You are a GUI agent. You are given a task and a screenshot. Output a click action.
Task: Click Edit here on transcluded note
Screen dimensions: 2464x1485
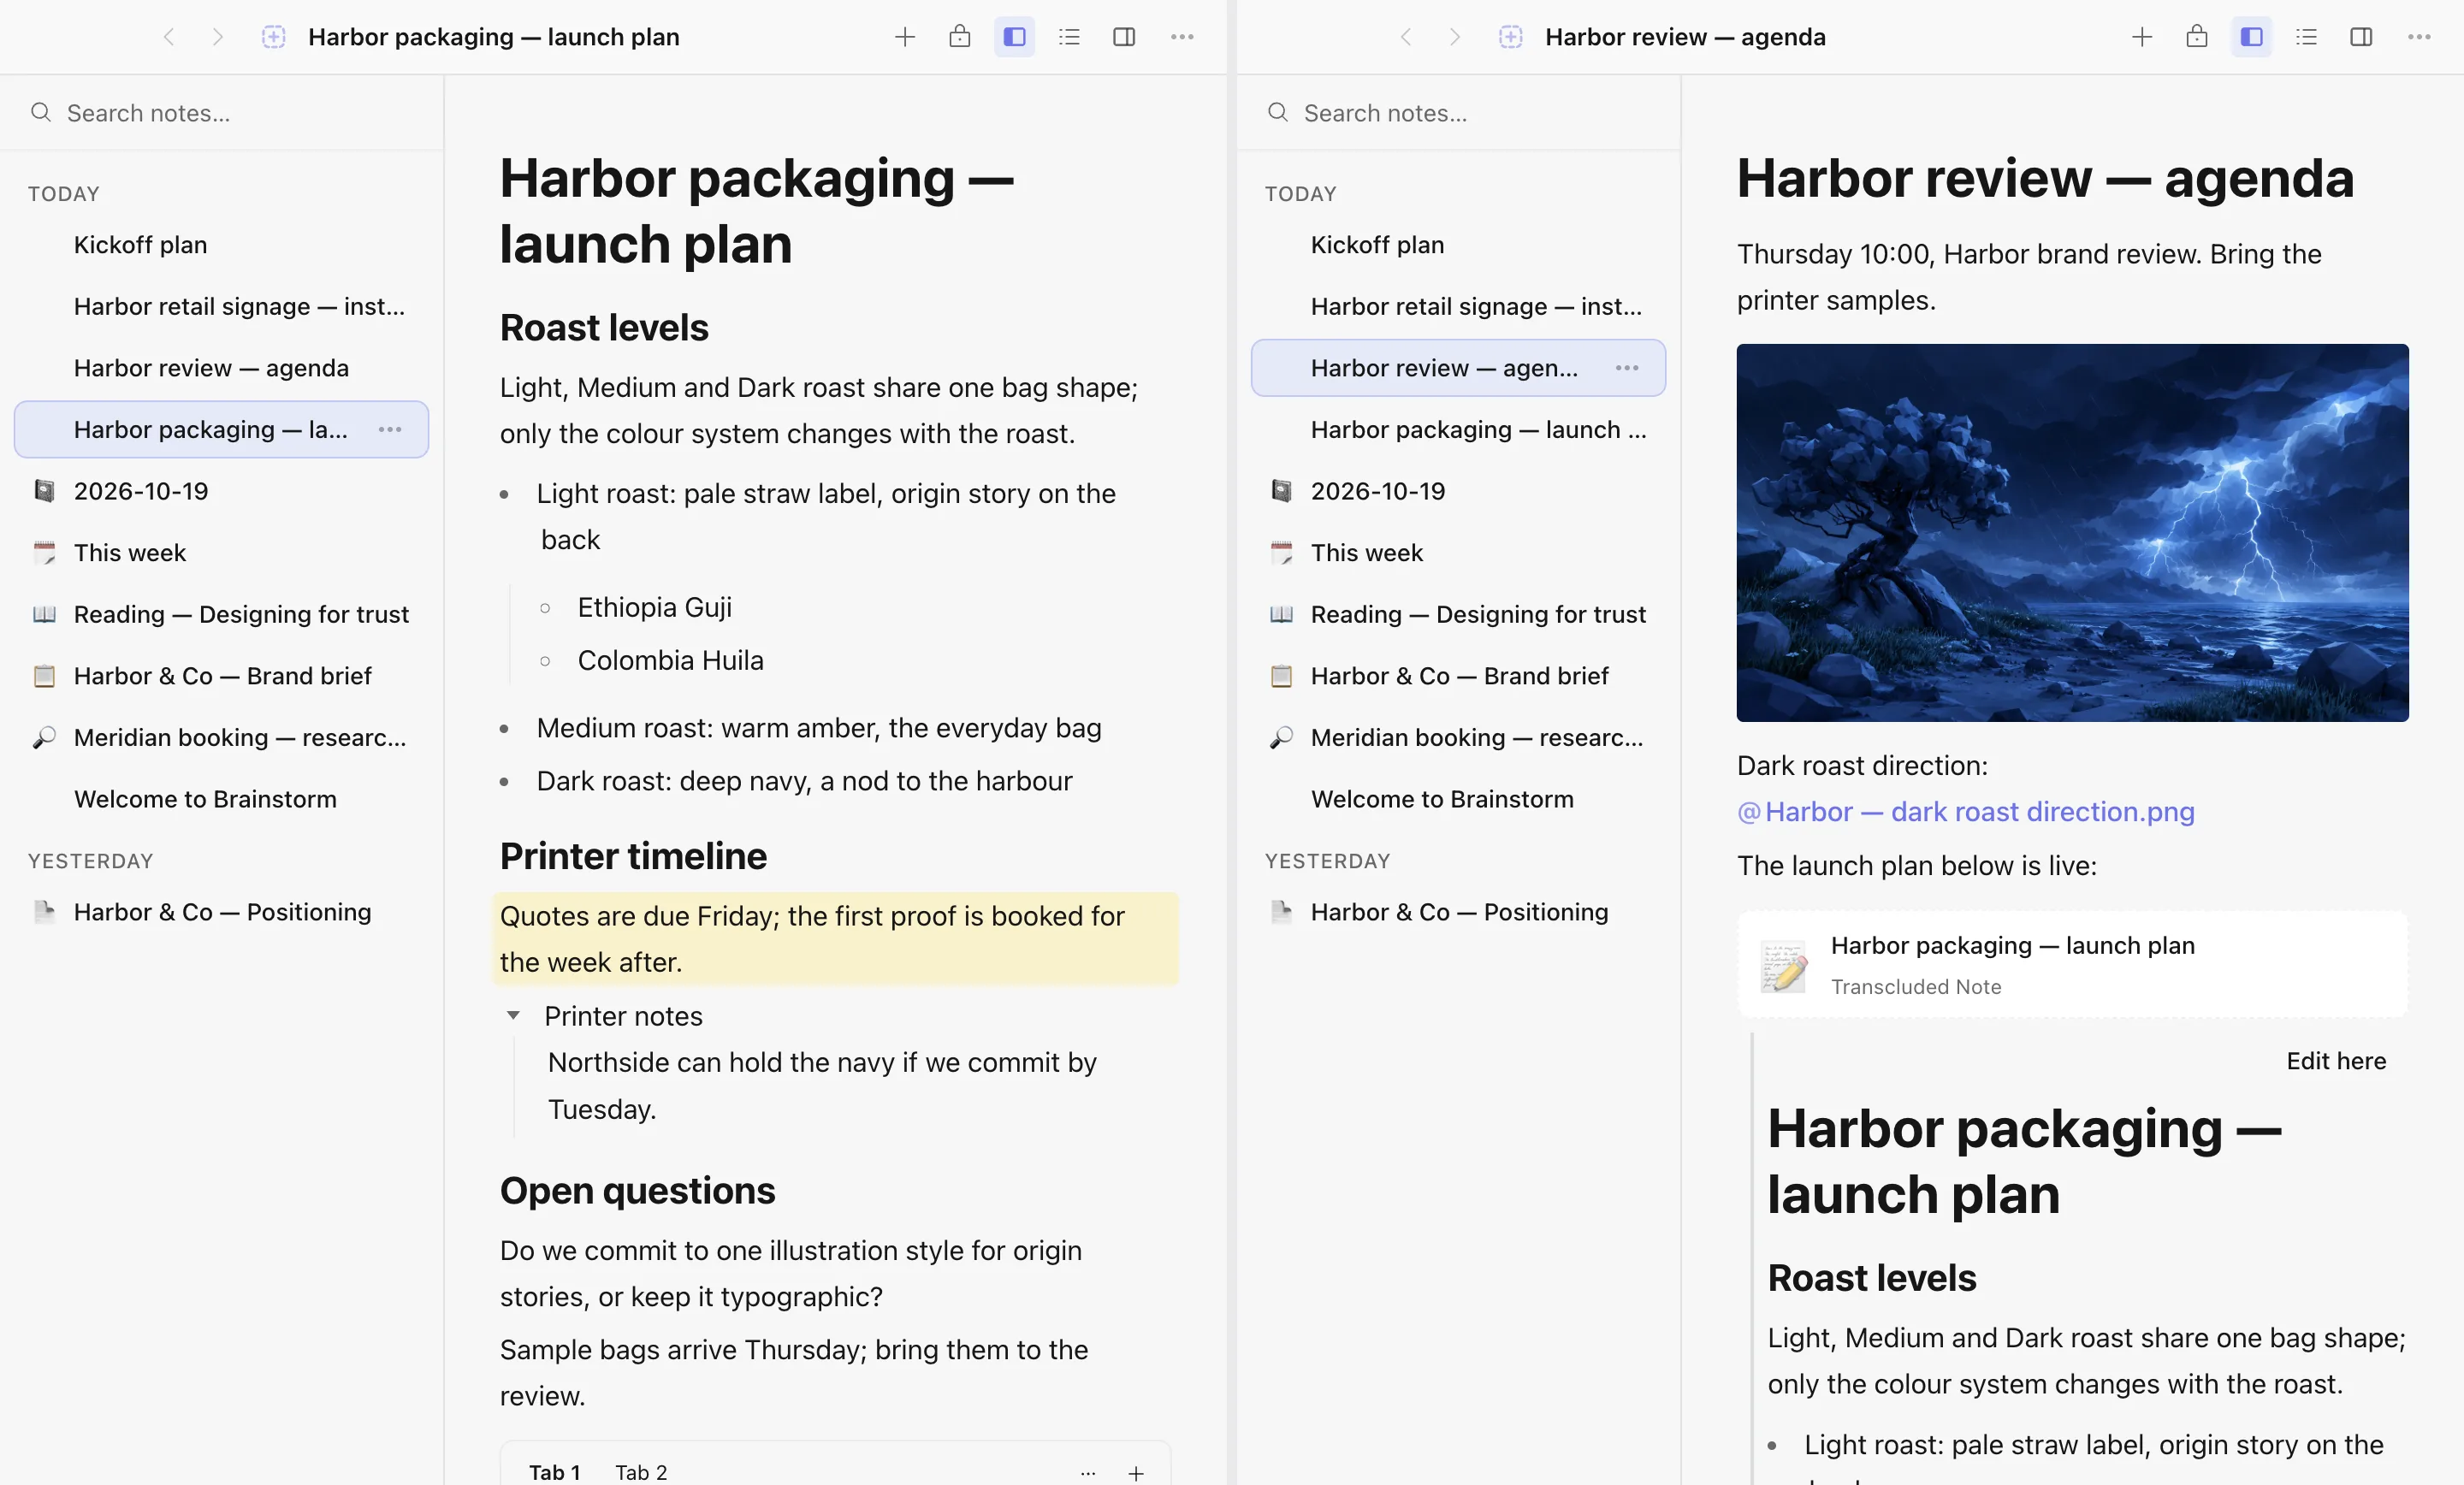(x=2336, y=1061)
